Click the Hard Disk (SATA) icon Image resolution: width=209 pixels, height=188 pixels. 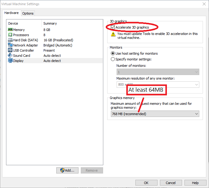(x=10, y=40)
